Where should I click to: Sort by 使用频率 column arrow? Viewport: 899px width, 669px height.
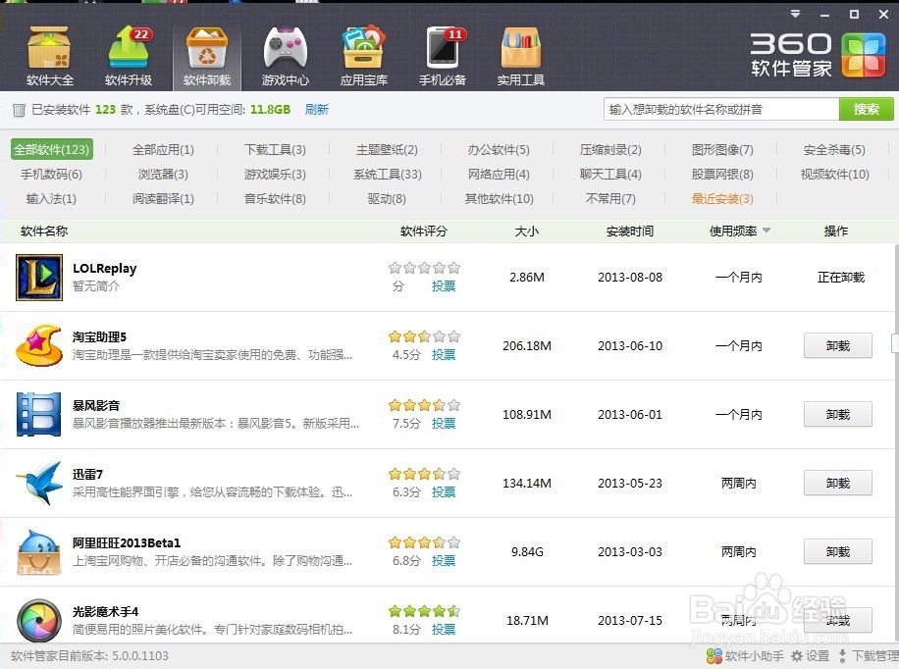pos(767,231)
